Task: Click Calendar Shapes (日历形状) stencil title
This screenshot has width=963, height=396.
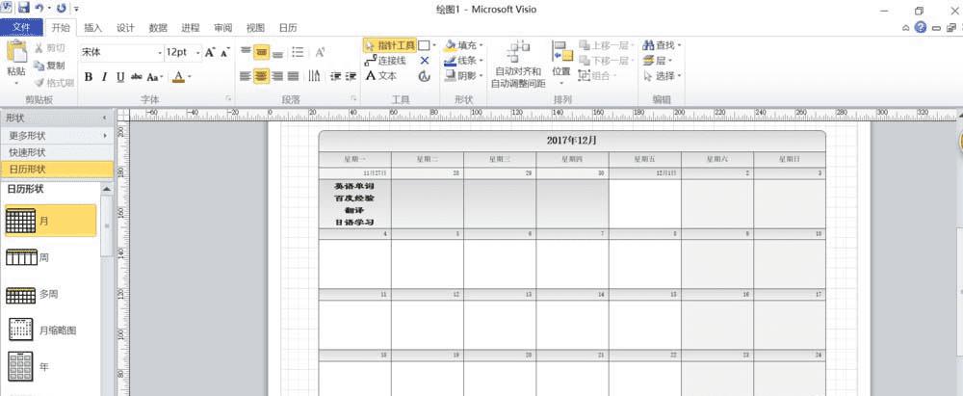Action: pyautogui.click(x=57, y=170)
